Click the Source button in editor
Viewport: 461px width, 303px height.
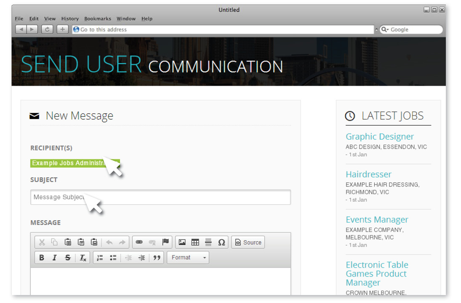point(248,242)
